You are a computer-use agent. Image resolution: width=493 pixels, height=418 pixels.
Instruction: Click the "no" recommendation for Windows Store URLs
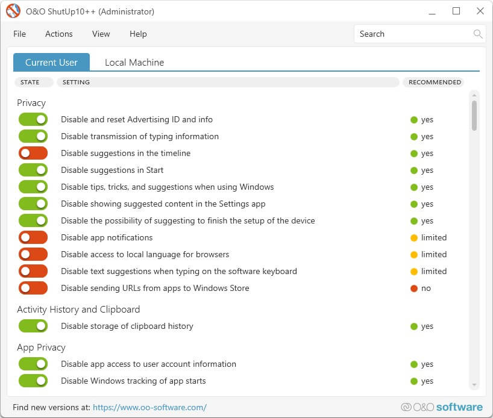421,288
